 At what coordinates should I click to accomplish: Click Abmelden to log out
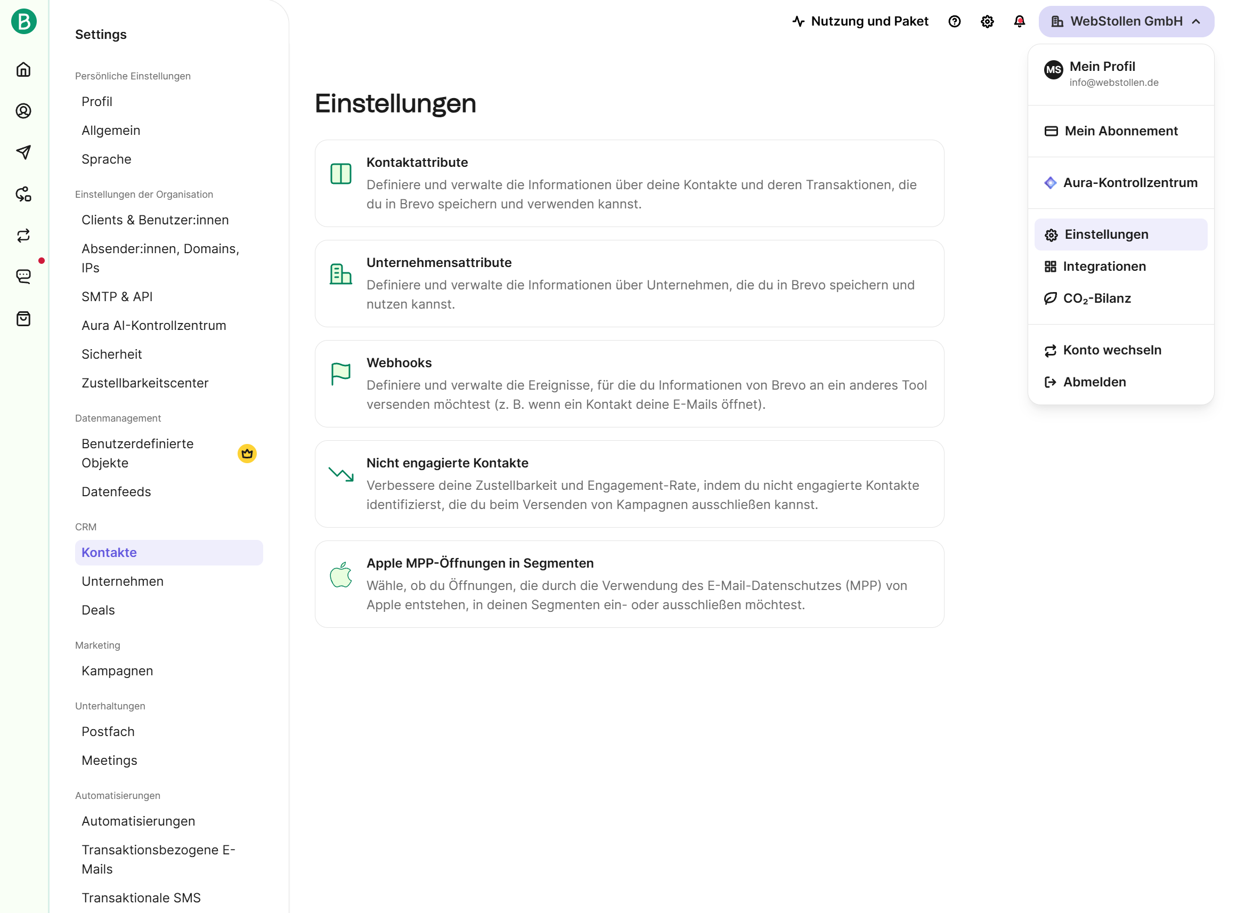(1094, 382)
